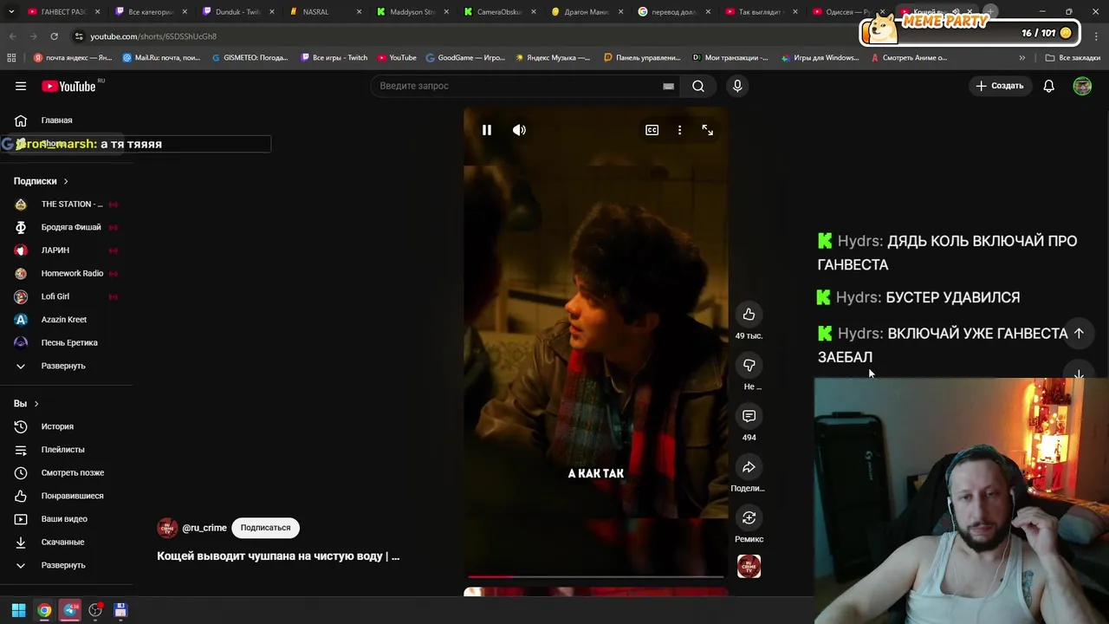This screenshot has height=624, width=1109.
Task: Open Ваши видео in the sidebar
Action: pos(66,519)
